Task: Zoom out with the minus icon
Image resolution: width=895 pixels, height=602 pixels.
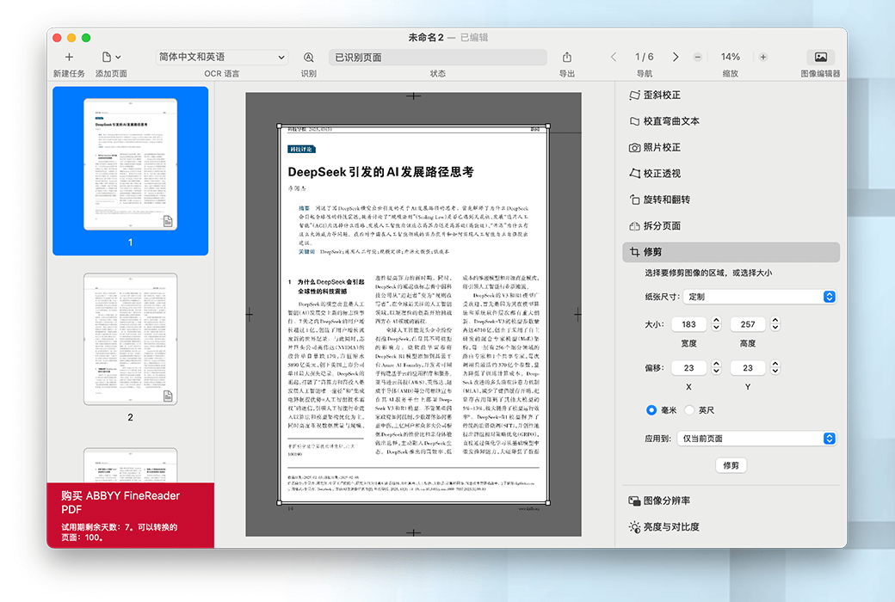Action: coord(697,57)
